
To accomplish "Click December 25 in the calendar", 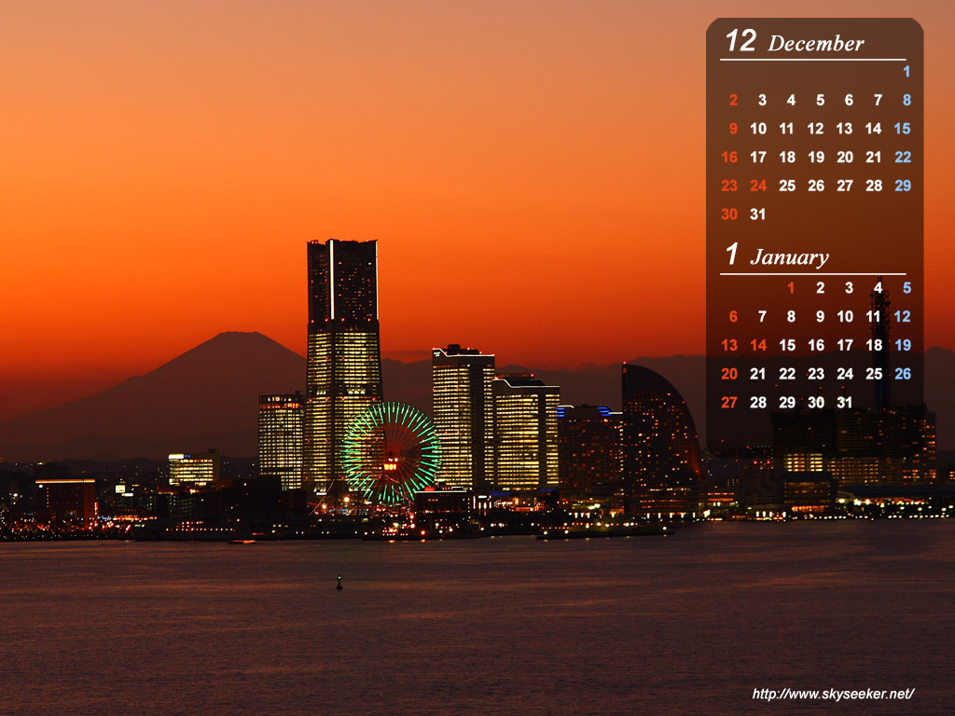I will click(787, 186).
